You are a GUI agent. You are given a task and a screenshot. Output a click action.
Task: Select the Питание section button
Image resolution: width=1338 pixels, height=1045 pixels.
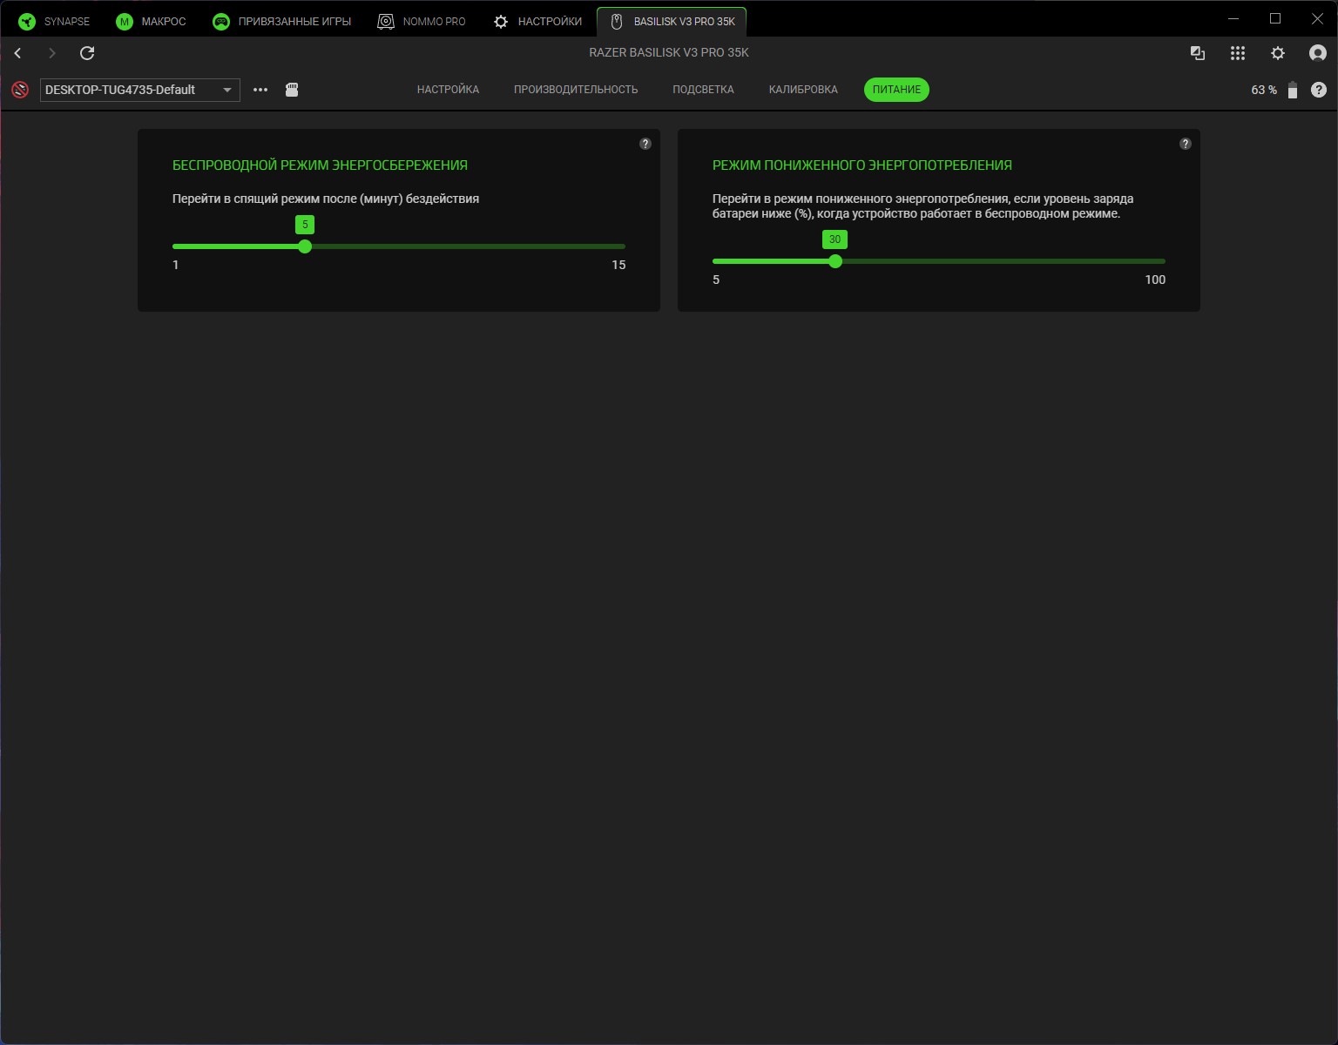click(x=896, y=90)
